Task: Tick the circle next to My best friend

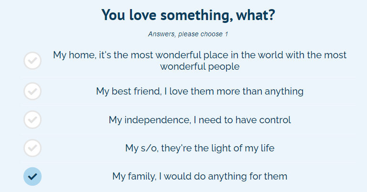Action: (x=32, y=91)
